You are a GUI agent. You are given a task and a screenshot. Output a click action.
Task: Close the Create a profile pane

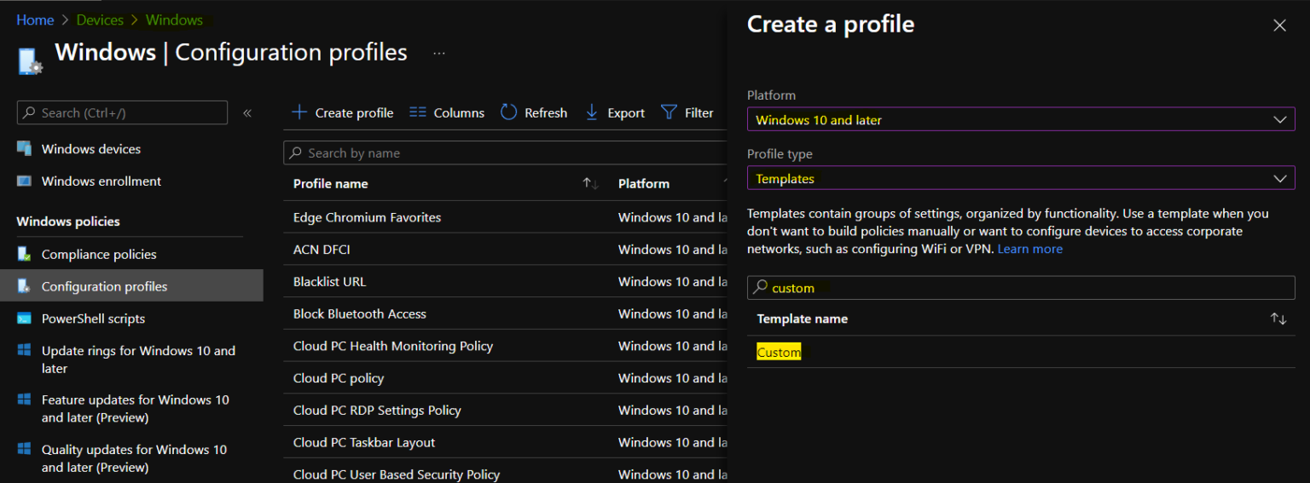[x=1279, y=26]
